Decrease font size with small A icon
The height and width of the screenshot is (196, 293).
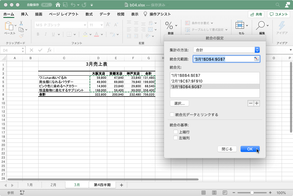(x=116, y=25)
